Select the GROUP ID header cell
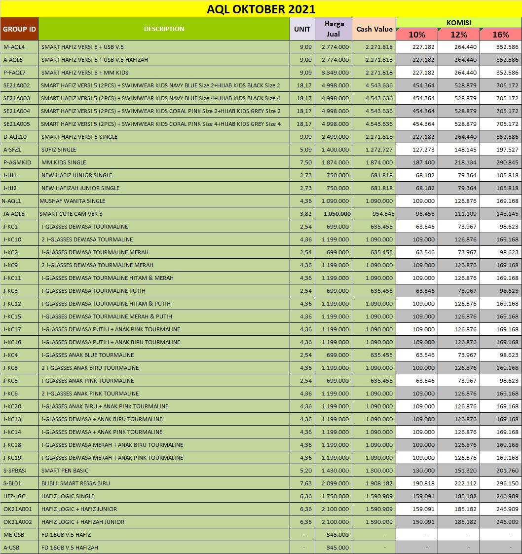Viewport: 522px width, 554px height. (x=19, y=29)
